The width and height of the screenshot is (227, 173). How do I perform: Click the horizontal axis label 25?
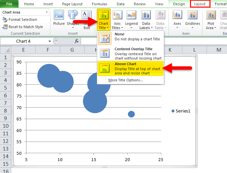pyautogui.click(x=161, y=160)
